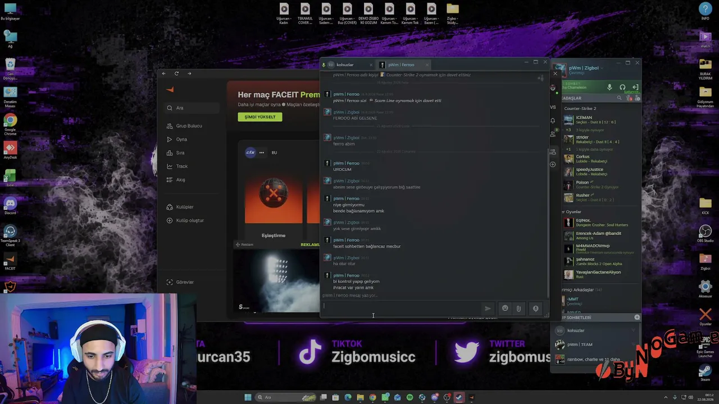Click the Steam icon on the taskbar
The image size is (719, 404).
coord(459,397)
